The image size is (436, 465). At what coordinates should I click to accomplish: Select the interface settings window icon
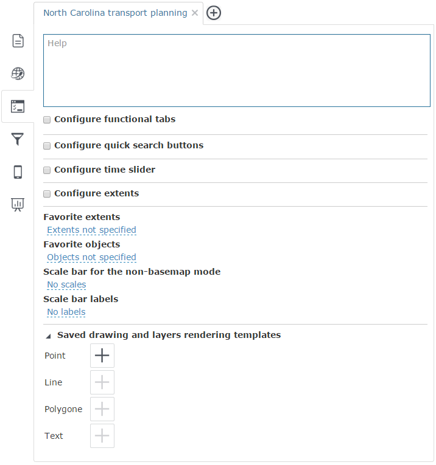[x=18, y=107]
